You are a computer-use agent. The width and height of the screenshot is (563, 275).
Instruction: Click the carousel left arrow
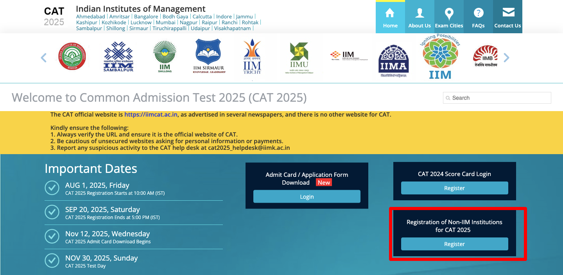coord(43,58)
